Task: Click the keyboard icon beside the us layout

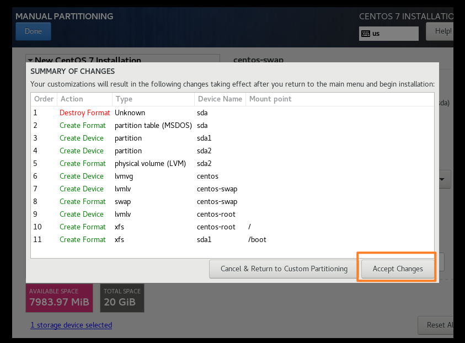Action: point(366,34)
